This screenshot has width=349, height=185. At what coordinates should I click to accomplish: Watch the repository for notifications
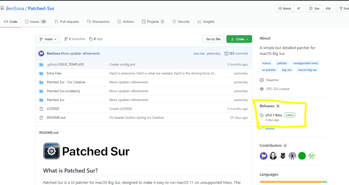coord(285,9)
